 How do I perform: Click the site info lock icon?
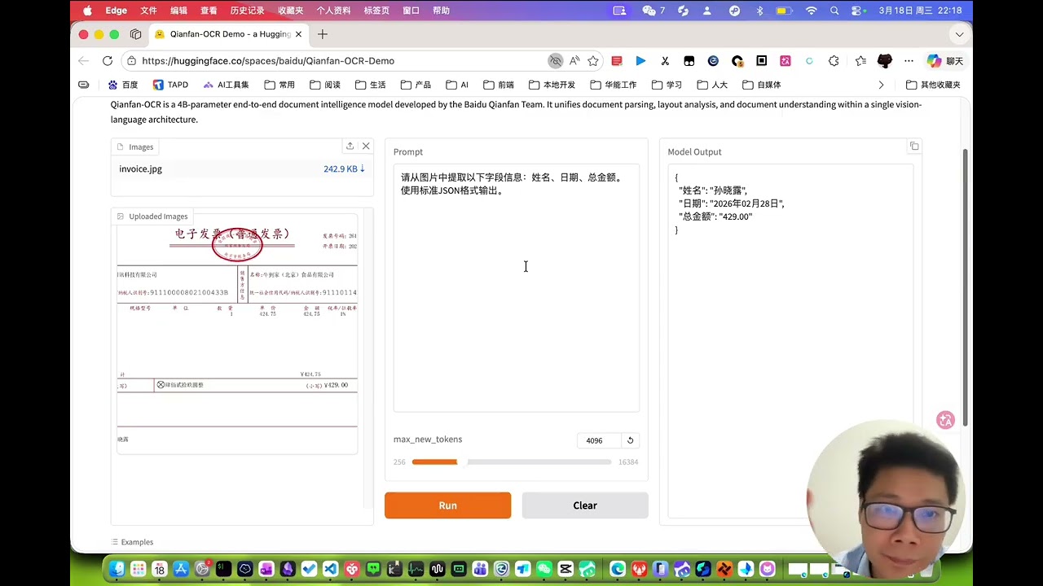(131, 61)
